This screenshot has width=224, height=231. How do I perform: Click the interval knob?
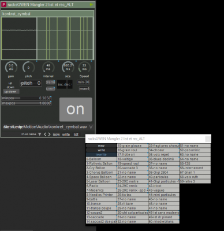pos(48,68)
